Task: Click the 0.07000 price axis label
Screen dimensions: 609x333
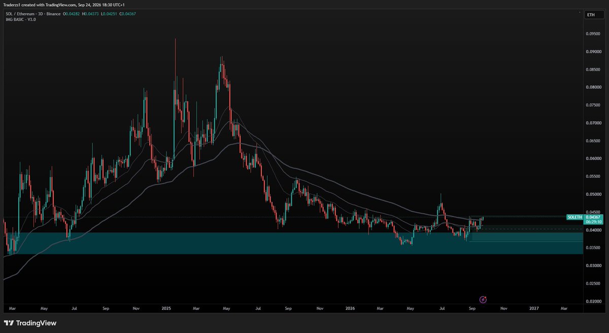Action: [594, 123]
